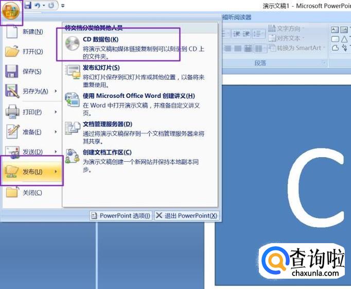Viewport: 351px width, 289px height.
Task: Open the 对齐文本 dropdown in ribbon
Action: [287, 38]
